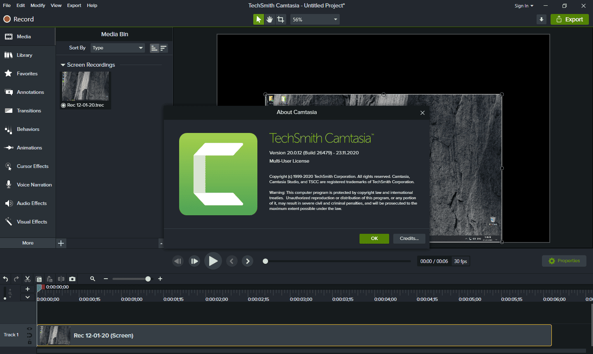Click the track height slider knob
Image resolution: width=593 pixels, height=354 pixels.
pyautogui.click(x=5, y=298)
